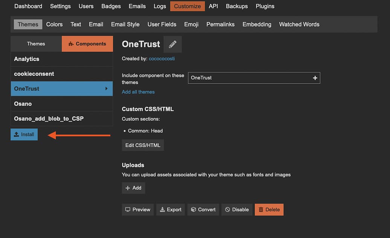Go to Email Style section
The image size is (390, 238).
[x=125, y=24]
